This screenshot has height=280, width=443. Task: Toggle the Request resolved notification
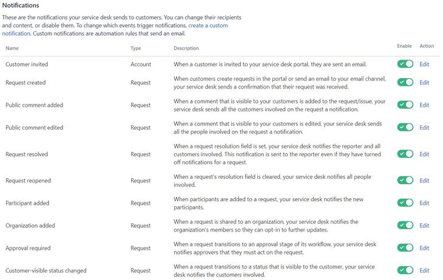(405, 154)
